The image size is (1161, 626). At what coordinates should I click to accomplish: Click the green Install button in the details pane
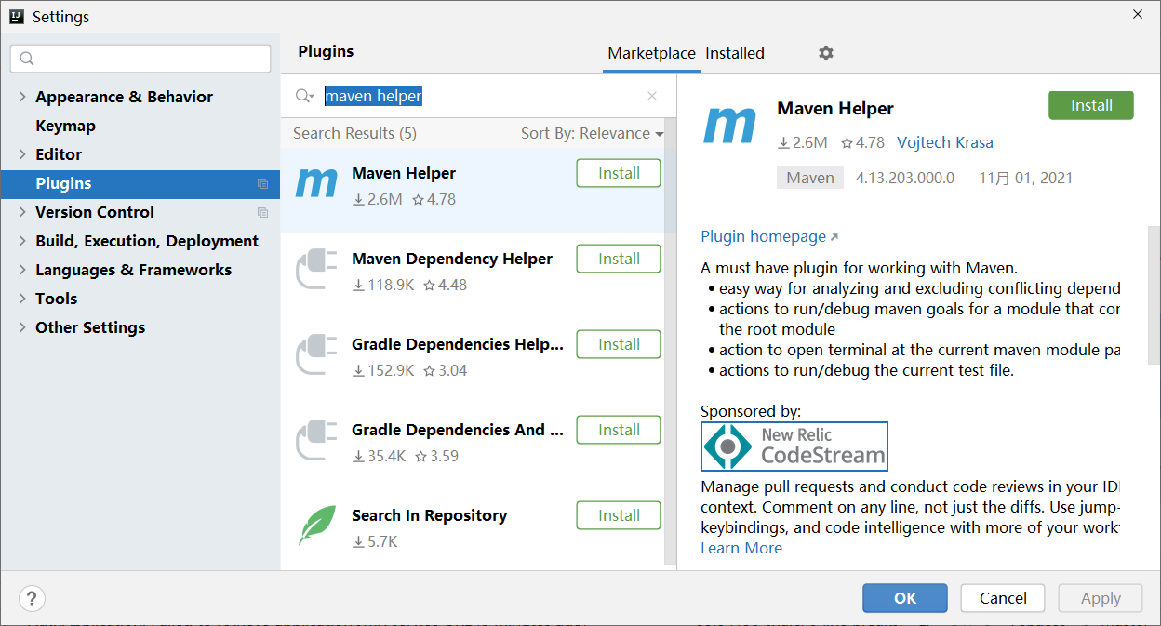point(1091,105)
